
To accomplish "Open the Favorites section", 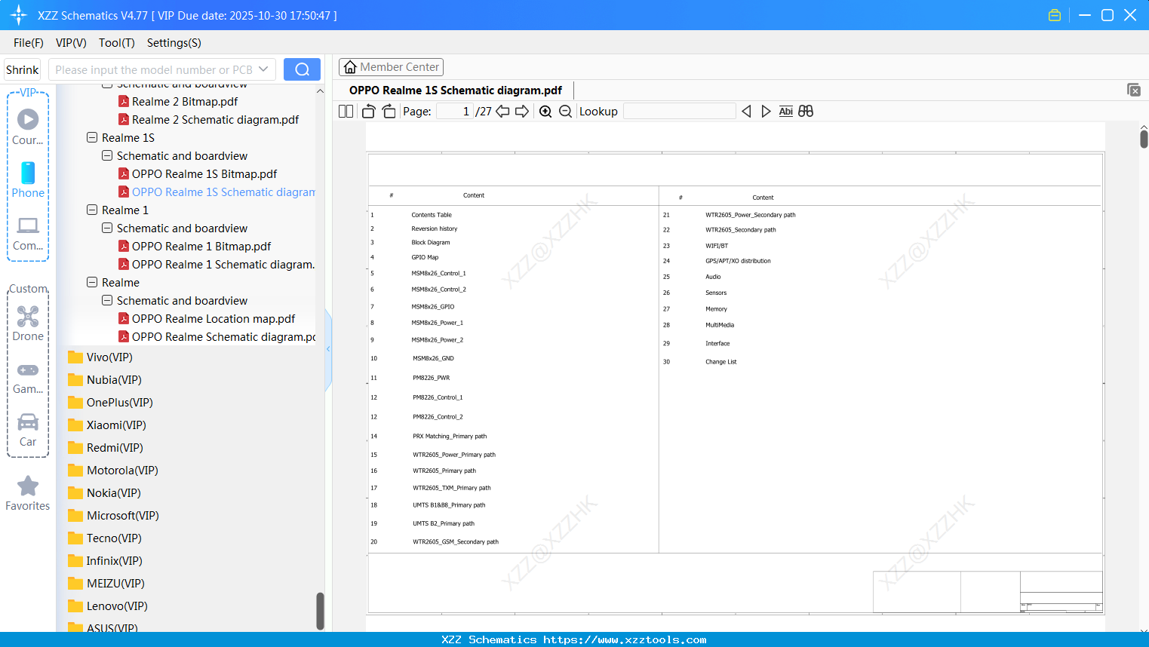I will coord(28,493).
